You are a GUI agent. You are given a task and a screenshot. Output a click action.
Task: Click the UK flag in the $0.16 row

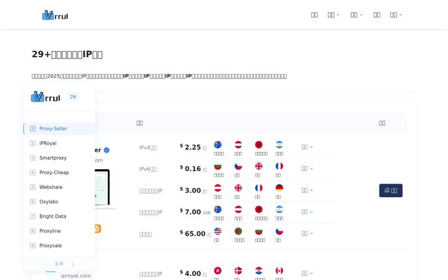pos(259,166)
